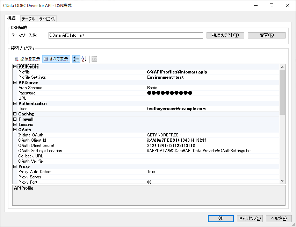
Task: Select the OAuth Settings Location path
Action: (x=199, y=151)
